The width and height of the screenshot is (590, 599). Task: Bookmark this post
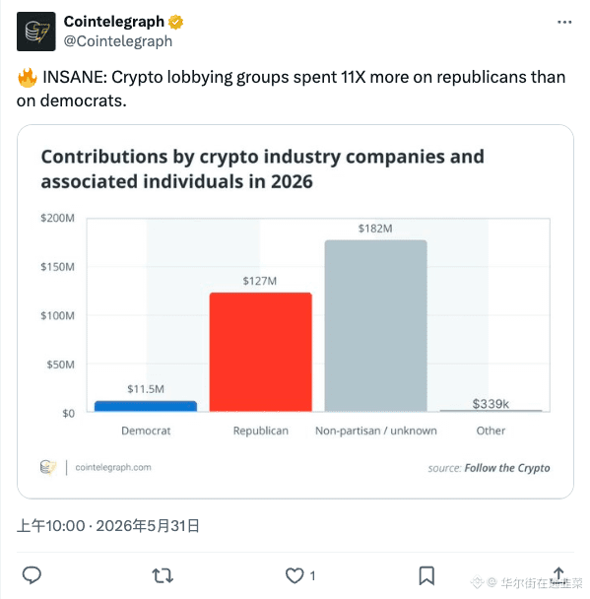pyautogui.click(x=426, y=575)
